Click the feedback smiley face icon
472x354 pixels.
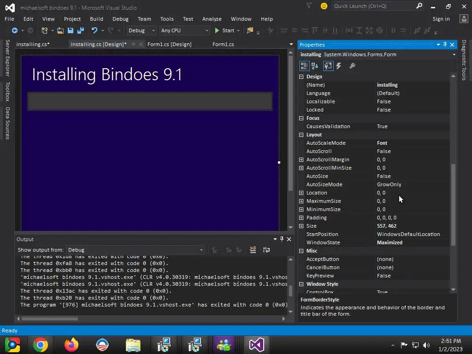(x=324, y=6)
